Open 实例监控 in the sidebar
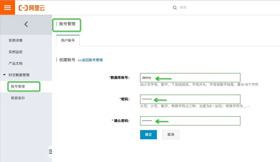 pyautogui.click(x=16, y=52)
